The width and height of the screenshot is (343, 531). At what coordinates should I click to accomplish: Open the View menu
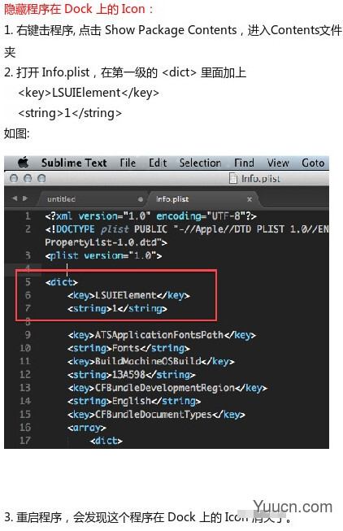[x=278, y=163]
